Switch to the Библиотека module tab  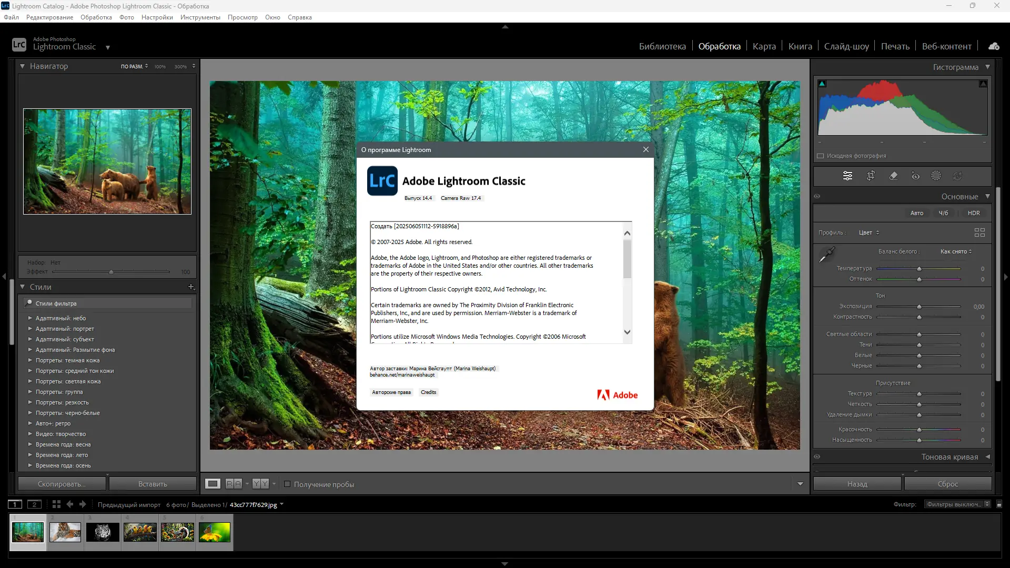tap(662, 46)
